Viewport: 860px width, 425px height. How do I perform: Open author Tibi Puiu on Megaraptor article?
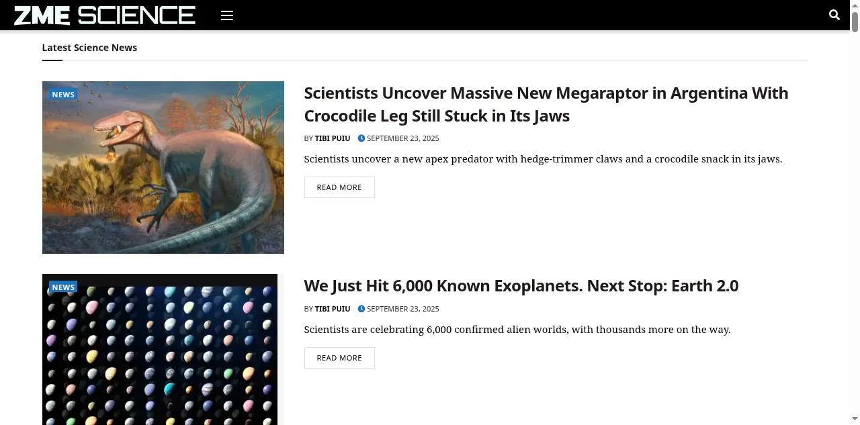click(333, 138)
